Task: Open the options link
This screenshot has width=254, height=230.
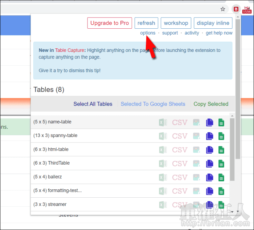Action: (148, 33)
